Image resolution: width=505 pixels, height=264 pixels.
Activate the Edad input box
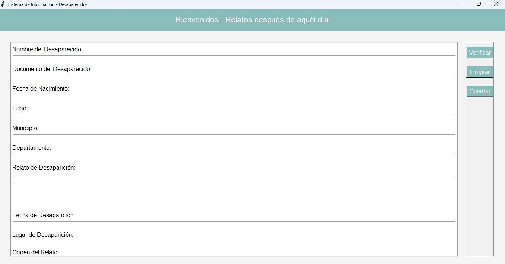234,118
